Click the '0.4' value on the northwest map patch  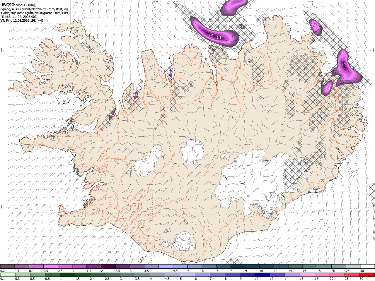click(x=135, y=95)
